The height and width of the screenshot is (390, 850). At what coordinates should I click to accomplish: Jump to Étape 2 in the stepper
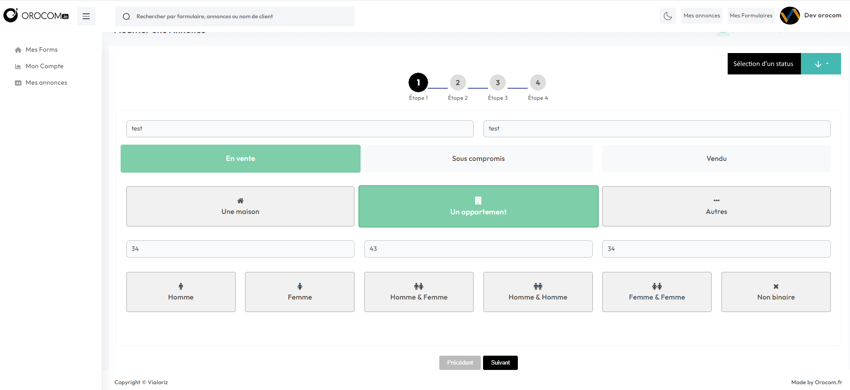click(458, 83)
